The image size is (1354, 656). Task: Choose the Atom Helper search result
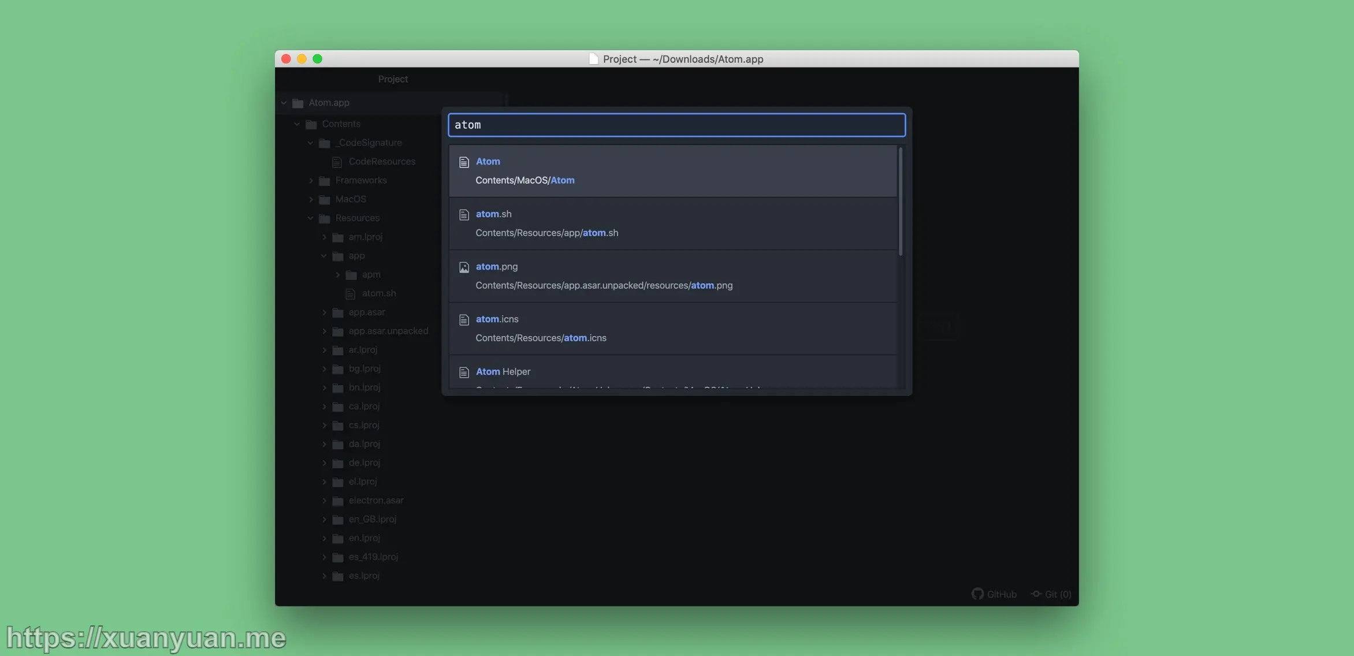click(x=673, y=372)
